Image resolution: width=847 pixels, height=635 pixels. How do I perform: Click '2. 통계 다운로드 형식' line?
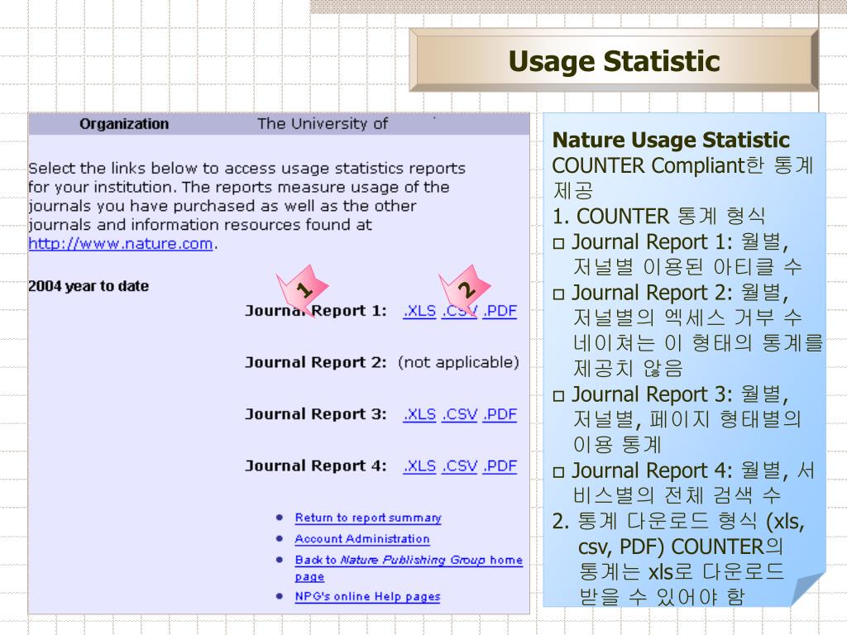(x=678, y=522)
